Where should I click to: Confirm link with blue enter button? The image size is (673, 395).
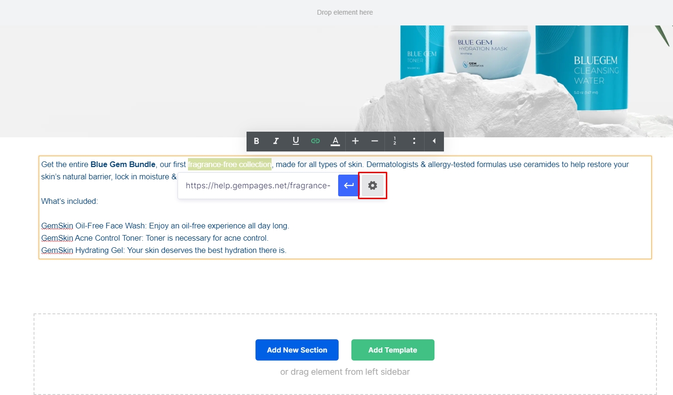pos(349,185)
